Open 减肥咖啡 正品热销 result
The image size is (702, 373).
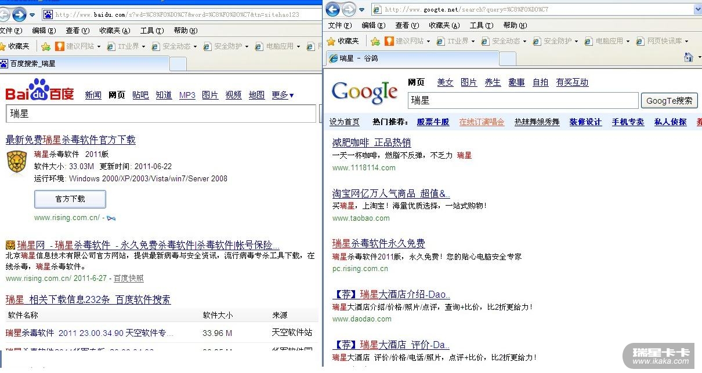click(x=371, y=142)
